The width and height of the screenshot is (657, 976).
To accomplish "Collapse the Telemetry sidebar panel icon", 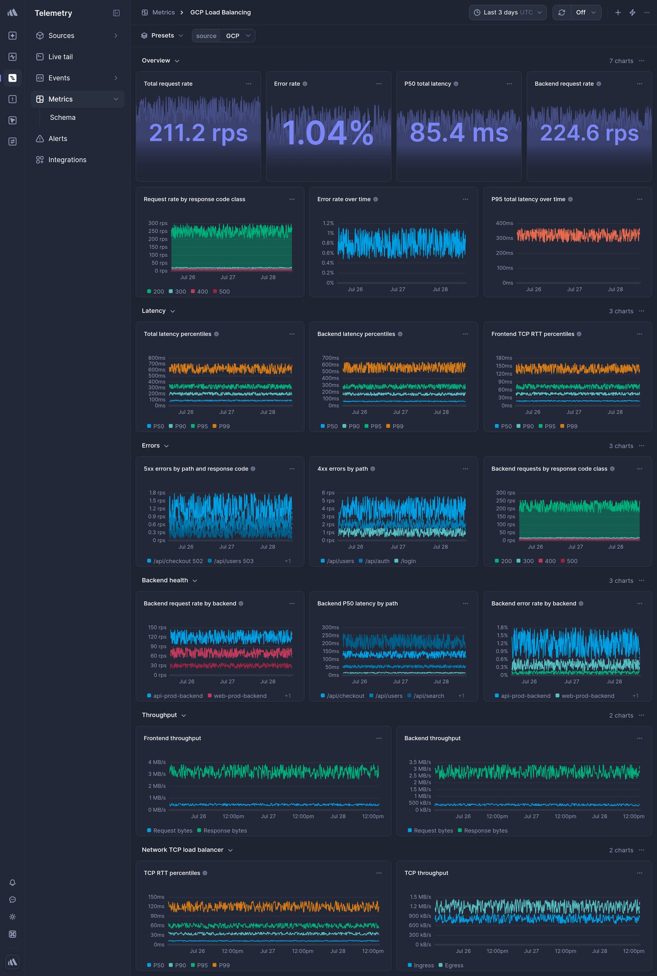I will tap(116, 13).
